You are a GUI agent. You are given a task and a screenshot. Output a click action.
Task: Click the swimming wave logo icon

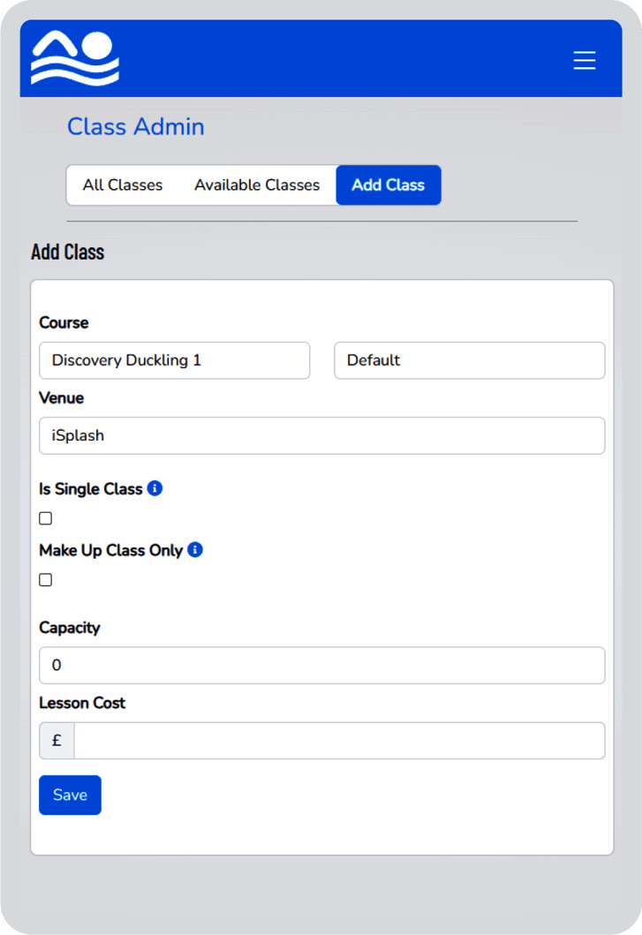[75, 58]
